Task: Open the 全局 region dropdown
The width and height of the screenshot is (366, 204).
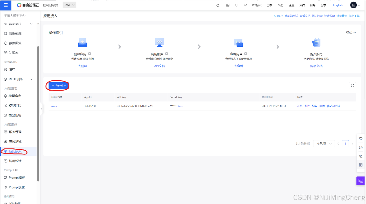Action: [x=70, y=5]
